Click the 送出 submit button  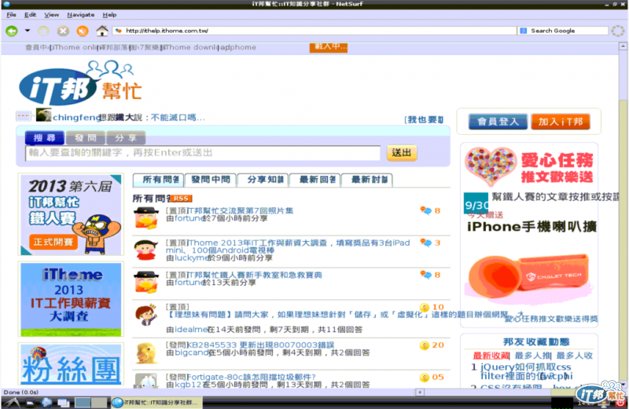(402, 152)
